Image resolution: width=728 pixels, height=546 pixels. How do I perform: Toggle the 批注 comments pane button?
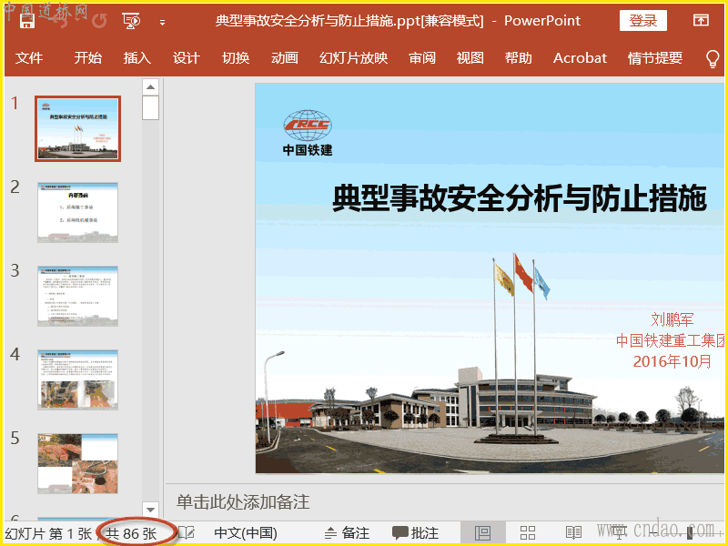[416, 533]
